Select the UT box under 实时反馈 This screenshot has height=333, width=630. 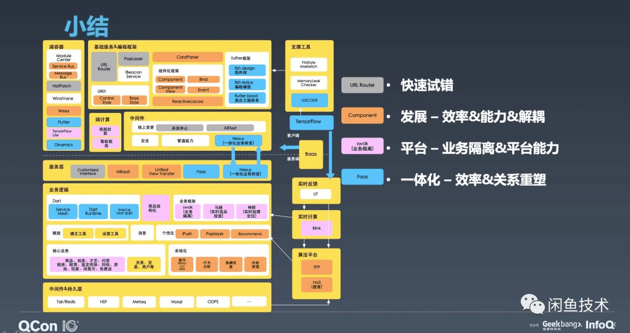click(316, 194)
